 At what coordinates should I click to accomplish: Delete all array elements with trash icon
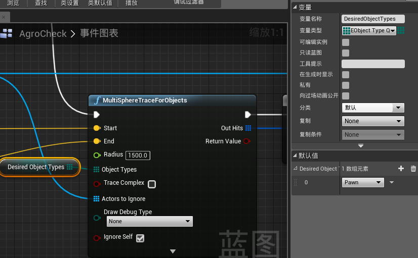[413, 168]
